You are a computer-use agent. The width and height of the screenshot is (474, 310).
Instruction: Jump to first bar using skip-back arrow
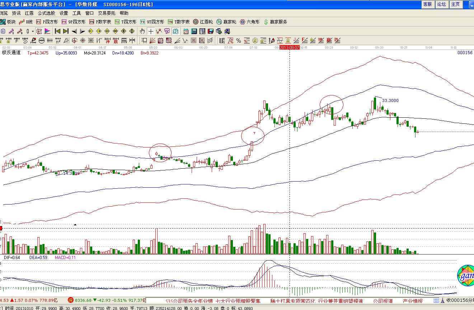(x=57, y=31)
